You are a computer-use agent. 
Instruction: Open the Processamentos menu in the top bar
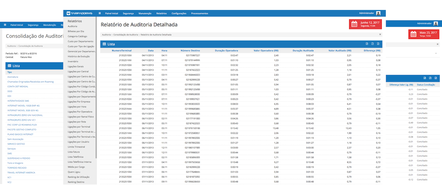[200, 13]
